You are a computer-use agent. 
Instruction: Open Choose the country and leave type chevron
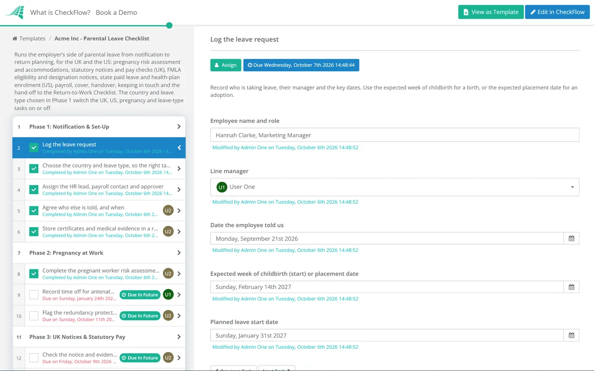point(179,168)
